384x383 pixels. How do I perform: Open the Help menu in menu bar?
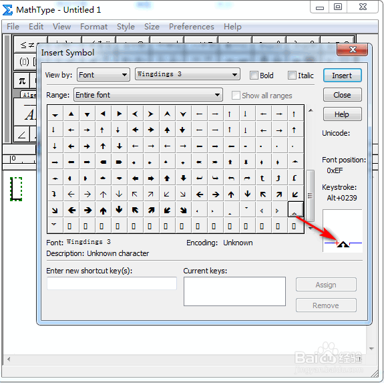[x=232, y=27]
